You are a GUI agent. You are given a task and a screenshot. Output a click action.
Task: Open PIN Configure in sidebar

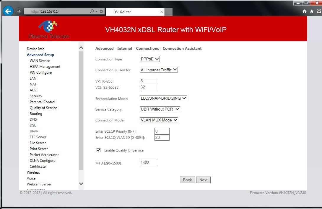pos(41,73)
